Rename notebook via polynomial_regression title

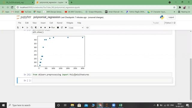(x=47, y=17)
